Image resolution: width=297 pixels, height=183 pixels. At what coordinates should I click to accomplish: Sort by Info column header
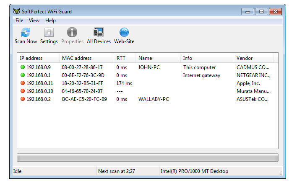(x=207, y=58)
